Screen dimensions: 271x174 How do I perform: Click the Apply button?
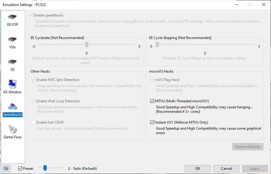click(x=255, y=169)
